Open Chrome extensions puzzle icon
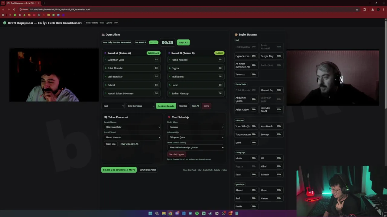The image size is (387, 217). (365, 9)
